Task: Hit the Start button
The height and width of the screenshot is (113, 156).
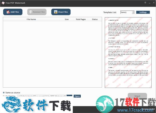Action: (x=137, y=96)
